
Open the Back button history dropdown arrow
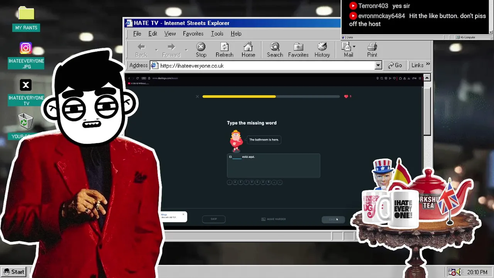156,50
